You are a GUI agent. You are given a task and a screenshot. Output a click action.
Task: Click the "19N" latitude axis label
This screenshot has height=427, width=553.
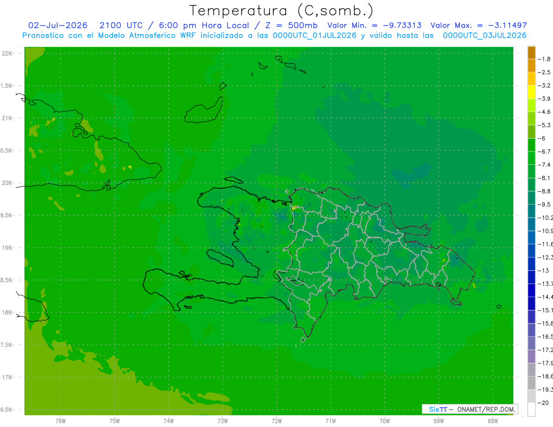[7, 248]
